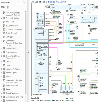Click the Navigation - Parking Assistant bookmark icon

coord(4,80)
